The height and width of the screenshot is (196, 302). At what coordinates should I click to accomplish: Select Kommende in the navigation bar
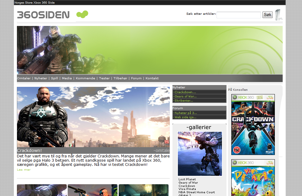coord(85,78)
